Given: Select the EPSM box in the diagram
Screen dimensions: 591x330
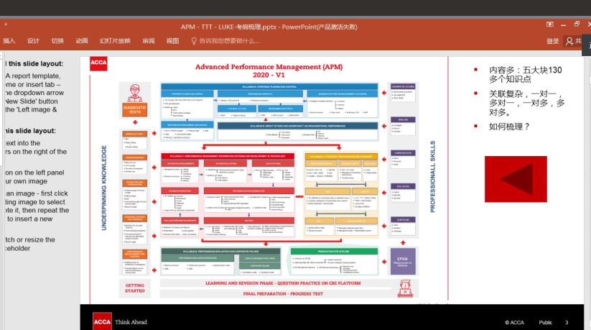Looking at the screenshot, I should tap(401, 260).
